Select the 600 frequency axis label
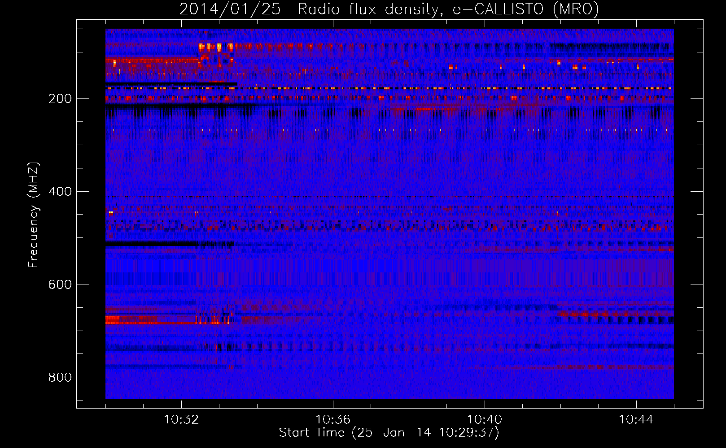The image size is (726, 448). pos(60,284)
